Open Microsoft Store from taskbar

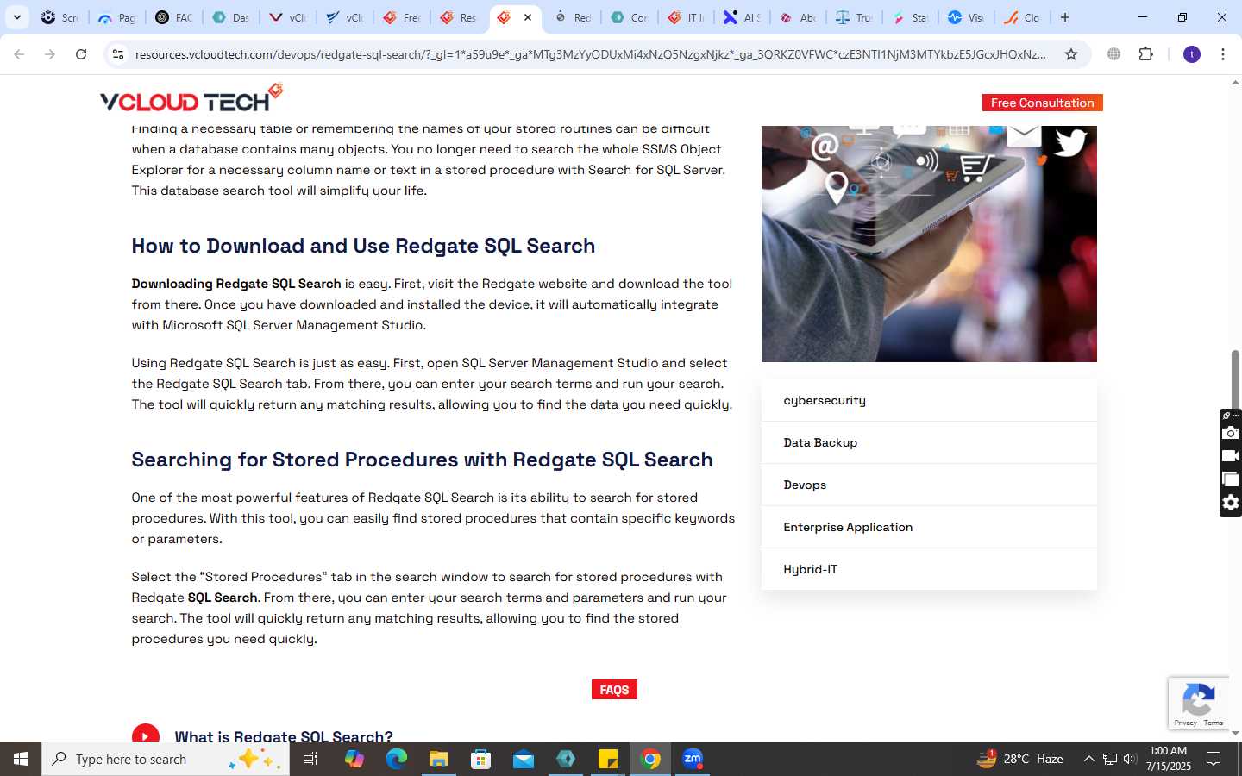point(480,759)
